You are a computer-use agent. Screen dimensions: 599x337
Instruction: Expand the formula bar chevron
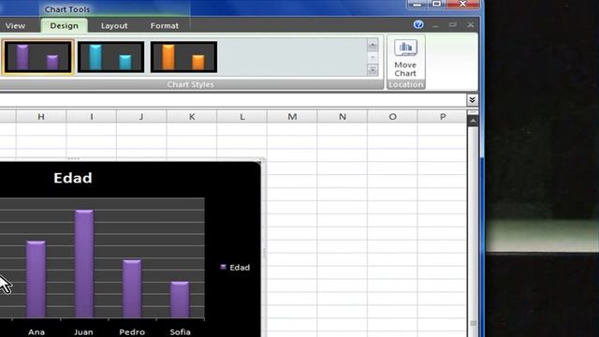472,100
